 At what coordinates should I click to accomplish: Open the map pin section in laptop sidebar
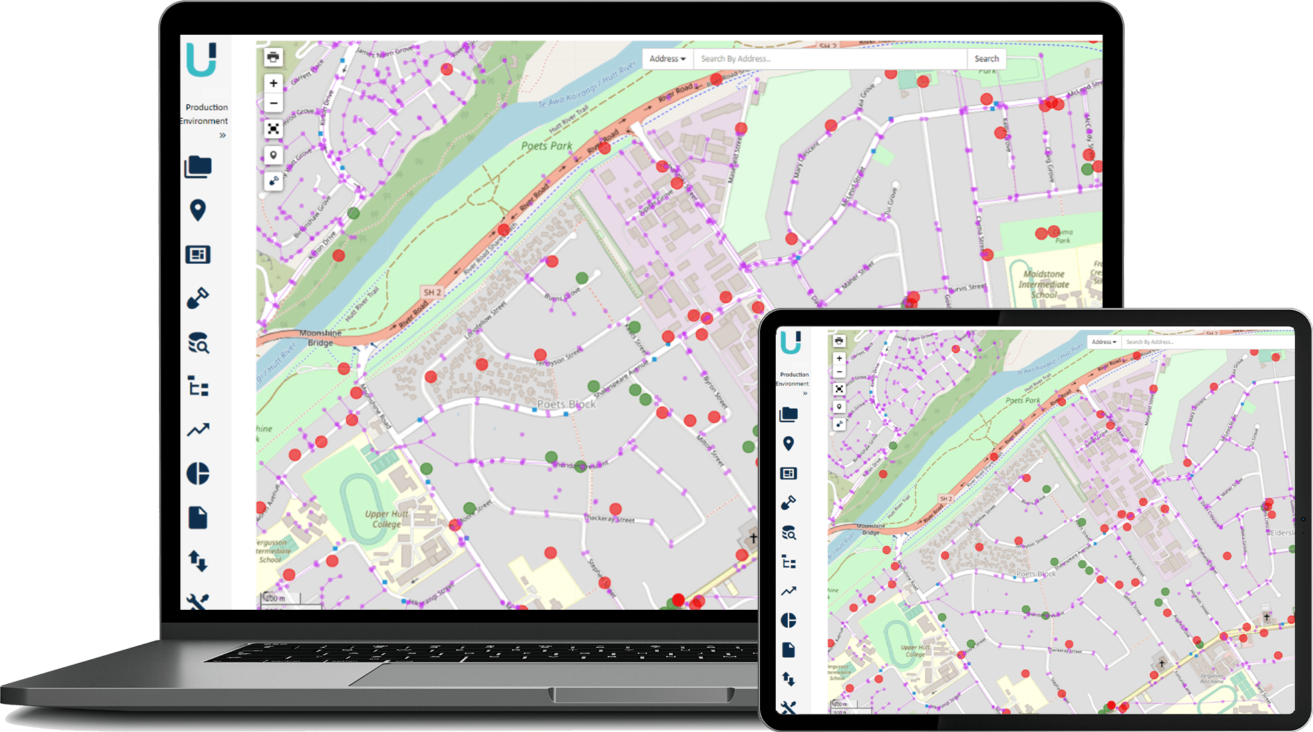[x=198, y=210]
